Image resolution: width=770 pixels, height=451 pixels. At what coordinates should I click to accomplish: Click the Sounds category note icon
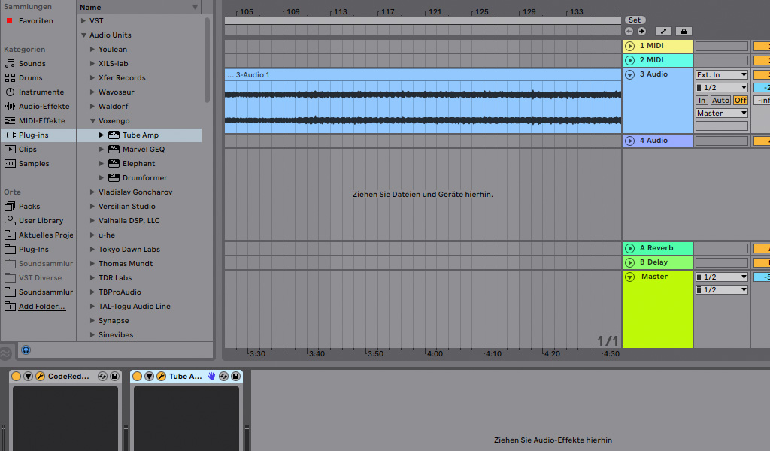(x=10, y=63)
